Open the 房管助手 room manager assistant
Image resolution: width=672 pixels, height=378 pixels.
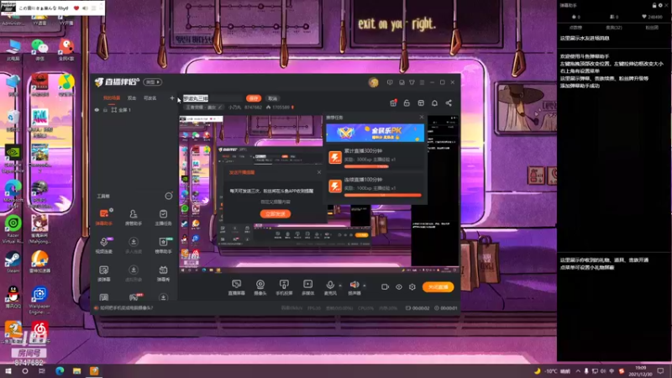click(134, 218)
